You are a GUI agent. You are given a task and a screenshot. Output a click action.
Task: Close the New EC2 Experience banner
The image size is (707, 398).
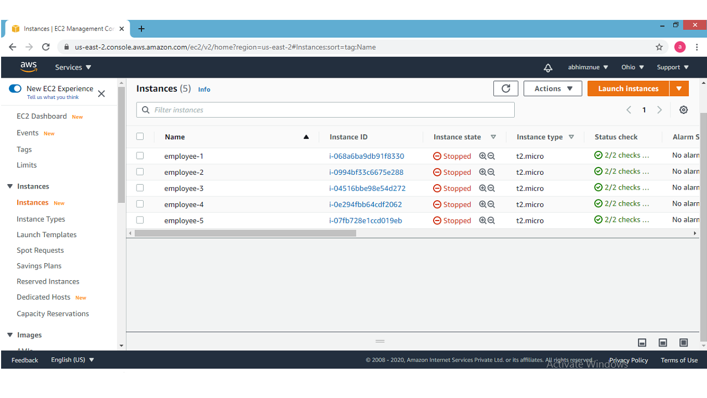[x=101, y=93]
